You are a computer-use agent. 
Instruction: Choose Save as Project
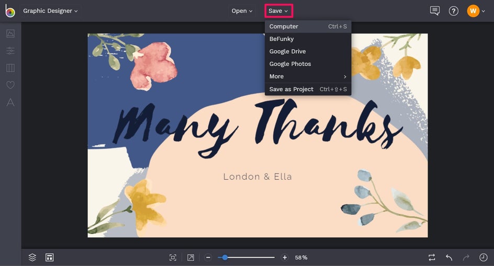[308, 89]
